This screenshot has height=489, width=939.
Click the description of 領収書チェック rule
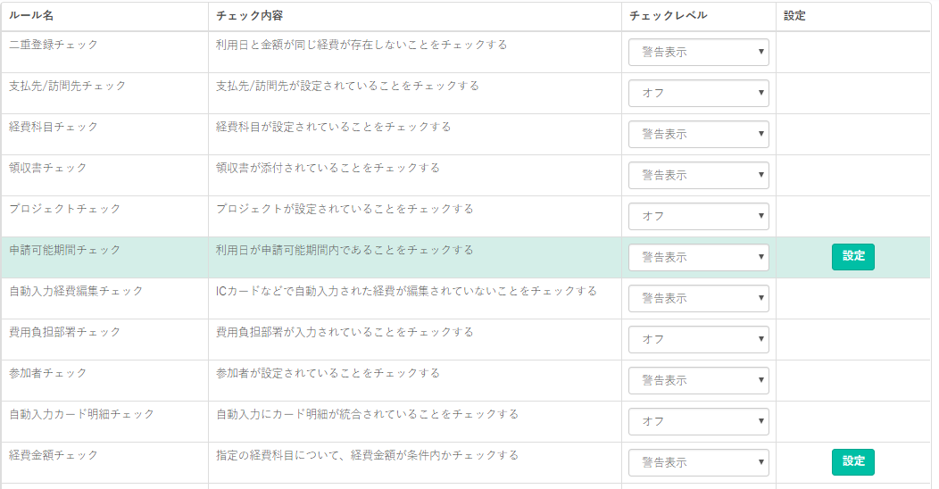328,168
